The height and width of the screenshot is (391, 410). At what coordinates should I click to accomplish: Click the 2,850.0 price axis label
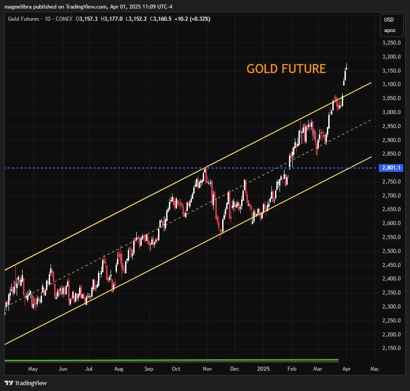coord(391,154)
